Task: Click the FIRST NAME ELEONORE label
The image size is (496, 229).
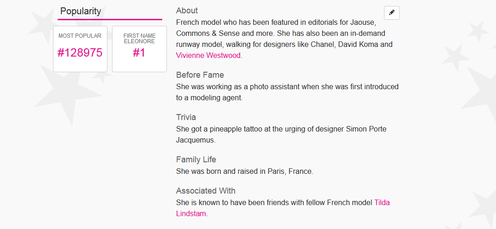Action: click(x=140, y=39)
